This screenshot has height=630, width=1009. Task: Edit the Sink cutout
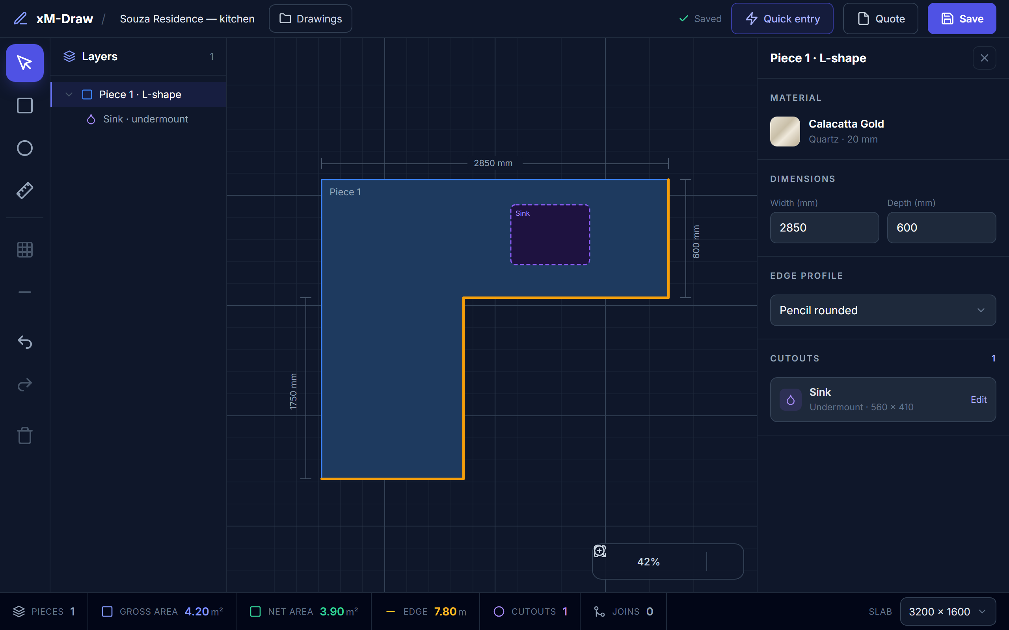pos(978,400)
